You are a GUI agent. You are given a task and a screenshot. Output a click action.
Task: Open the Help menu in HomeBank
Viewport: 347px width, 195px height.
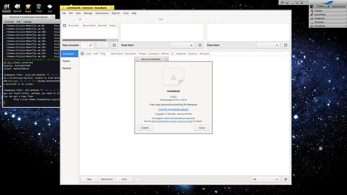point(134,13)
